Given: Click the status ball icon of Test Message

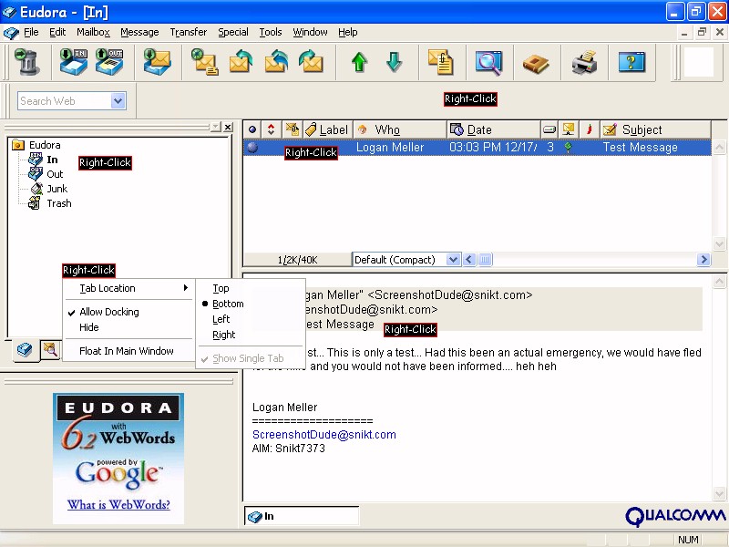Looking at the screenshot, I should click(252, 148).
